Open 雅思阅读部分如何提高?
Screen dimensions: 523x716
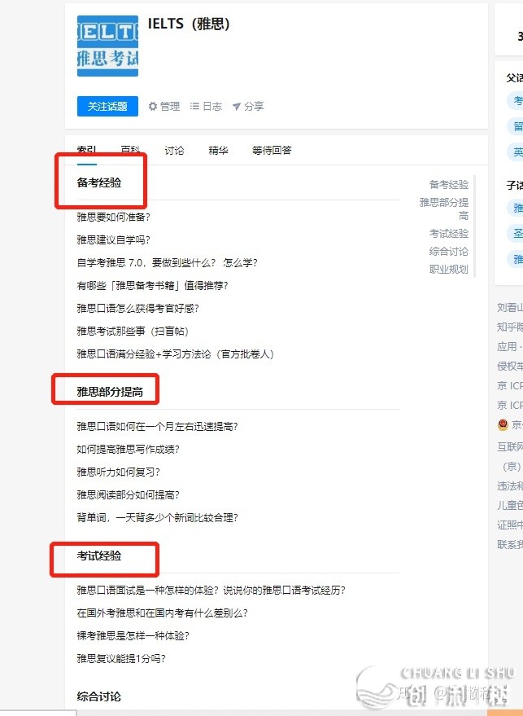[129, 495]
